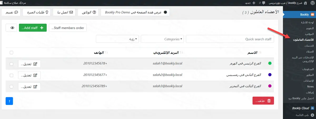Select الأعضاء العاملون menu item
The image size is (316, 119).
coord(303,40)
